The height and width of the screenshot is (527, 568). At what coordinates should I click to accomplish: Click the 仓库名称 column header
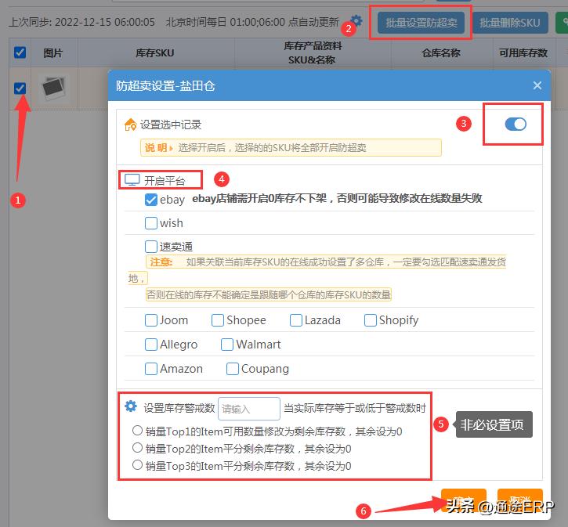tap(441, 52)
